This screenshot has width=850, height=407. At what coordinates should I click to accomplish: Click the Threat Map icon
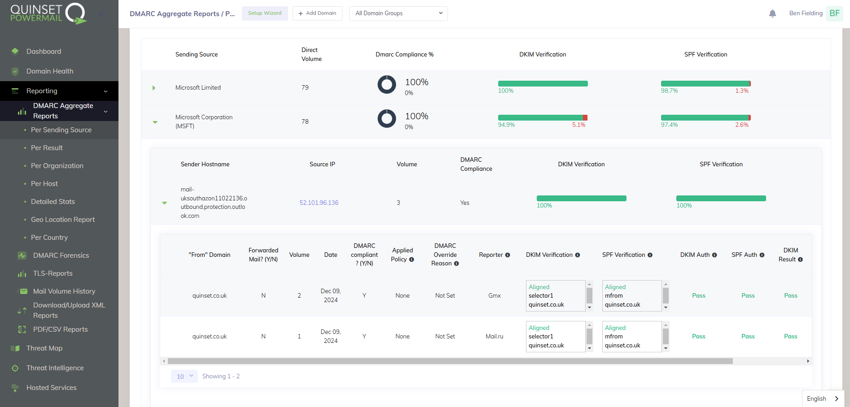(x=15, y=348)
